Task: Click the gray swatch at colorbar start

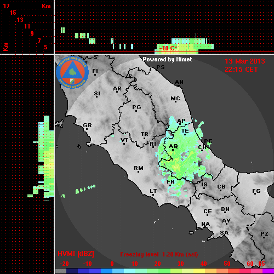Action: [x=60, y=271]
